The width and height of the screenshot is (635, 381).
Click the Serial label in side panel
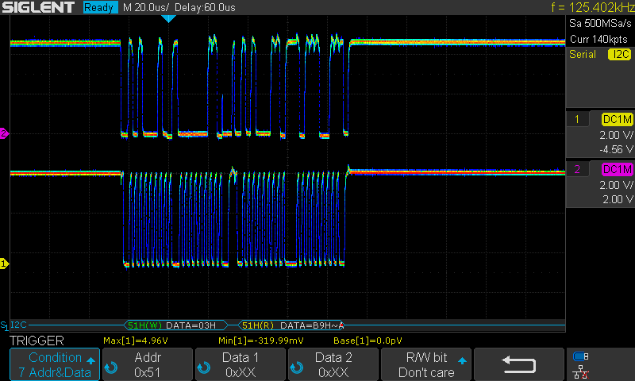click(583, 54)
